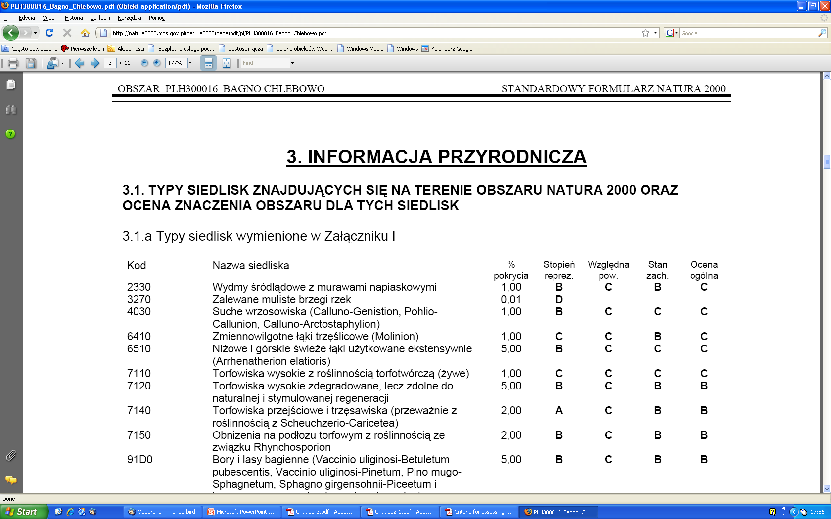The width and height of the screenshot is (831, 519).
Task: Open the green help question-mark panel
Action: (10, 134)
